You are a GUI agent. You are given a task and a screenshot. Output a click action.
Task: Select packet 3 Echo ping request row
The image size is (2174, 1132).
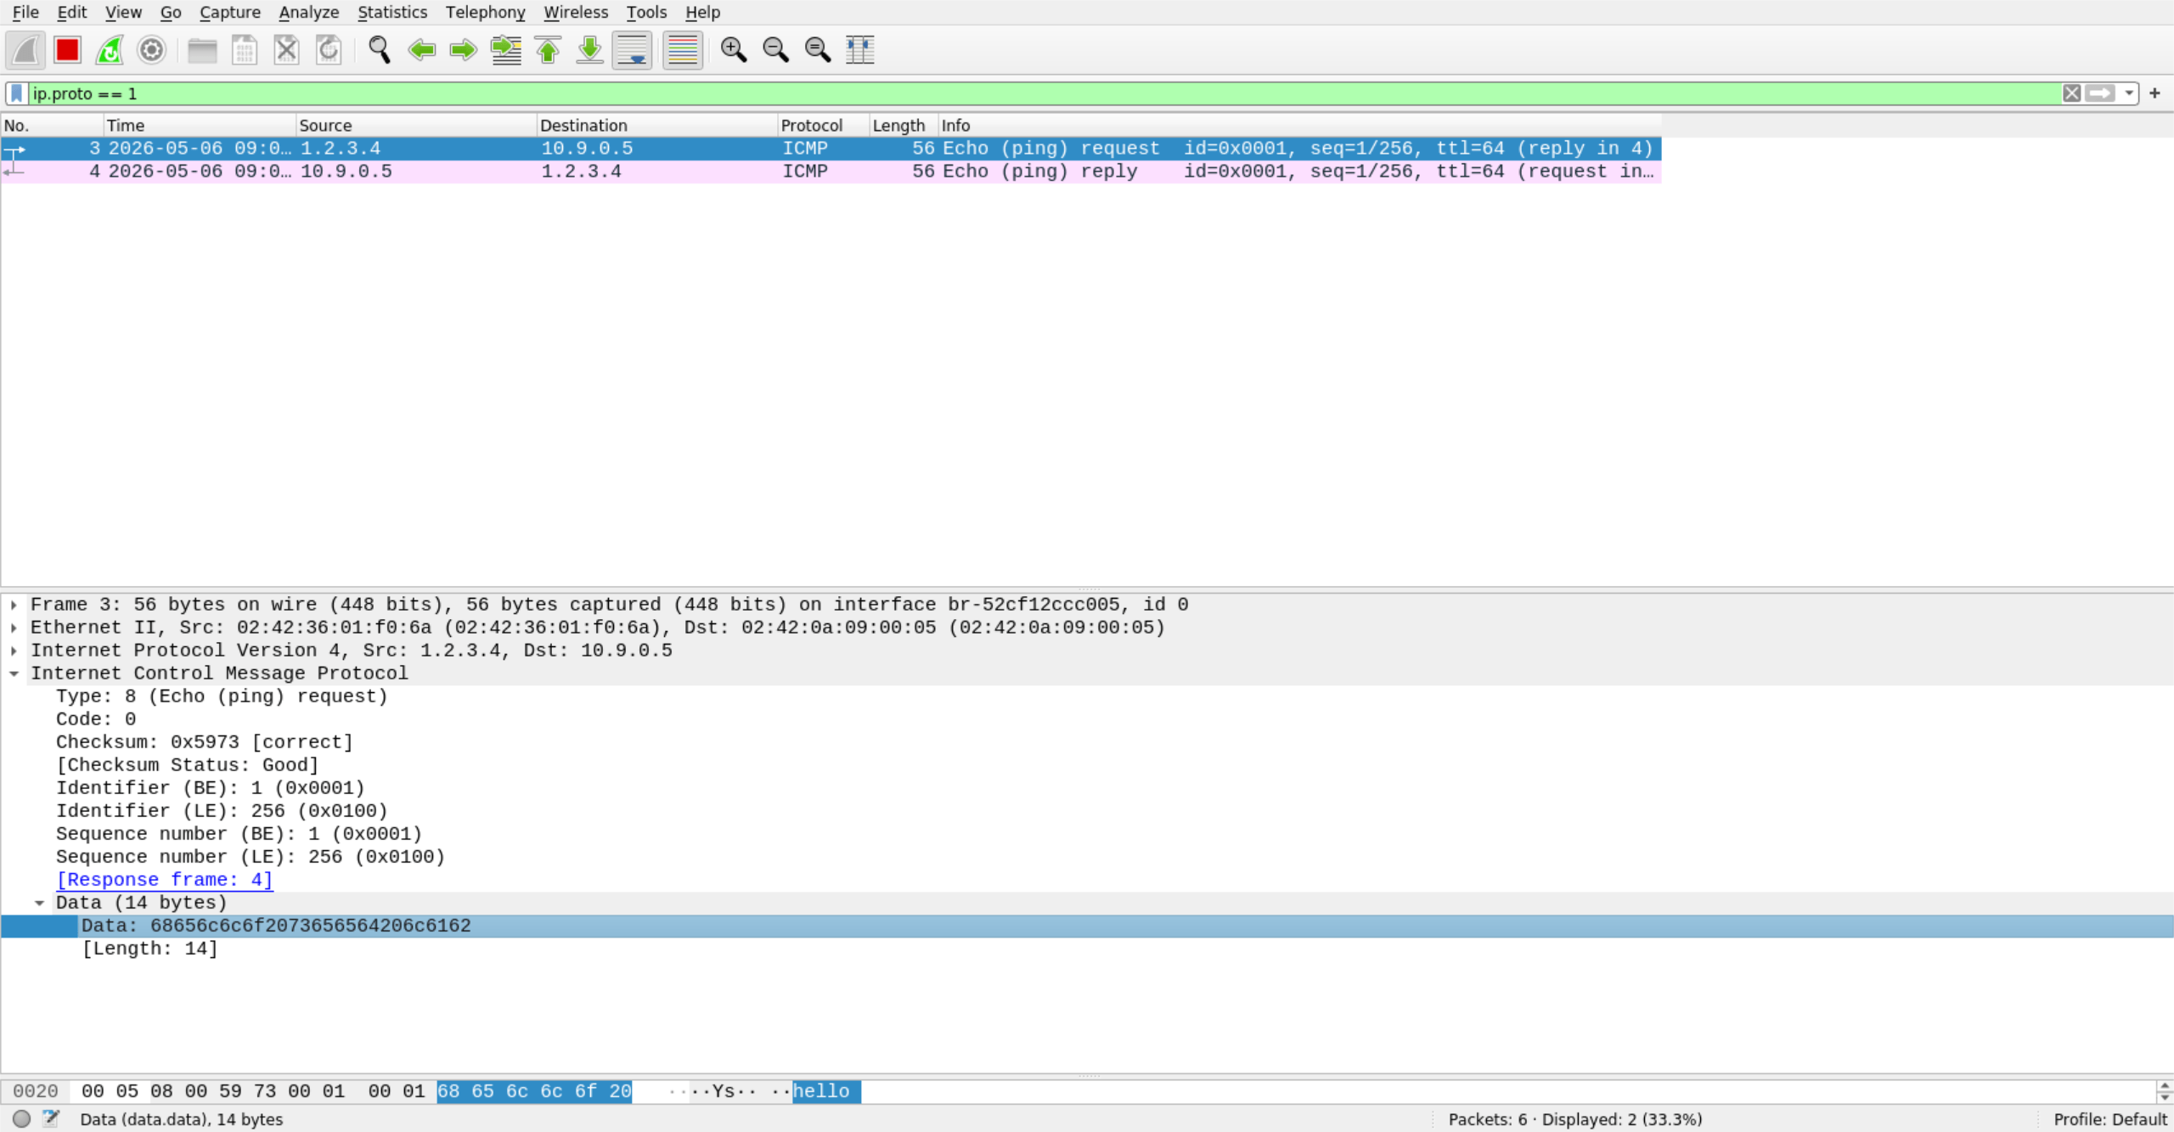(831, 149)
